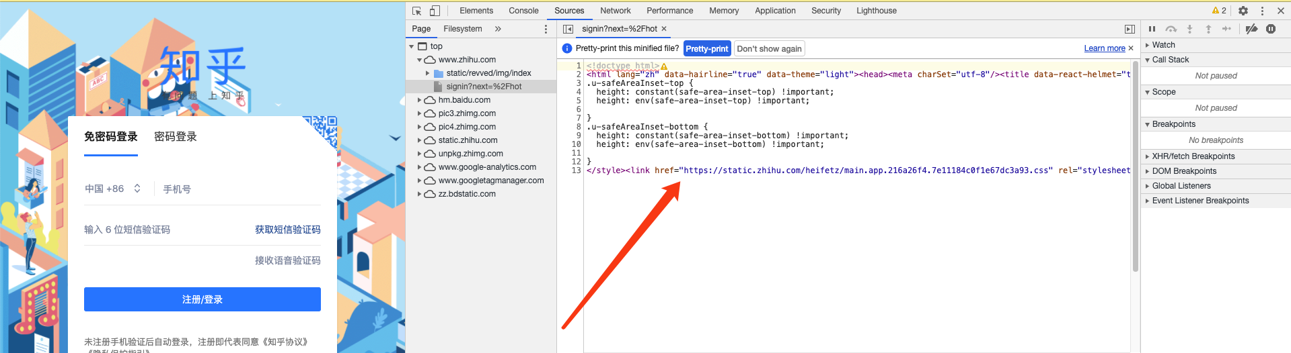Dismiss the pretty-print infobar
Screen dimensions: 1291x353
1131,48
